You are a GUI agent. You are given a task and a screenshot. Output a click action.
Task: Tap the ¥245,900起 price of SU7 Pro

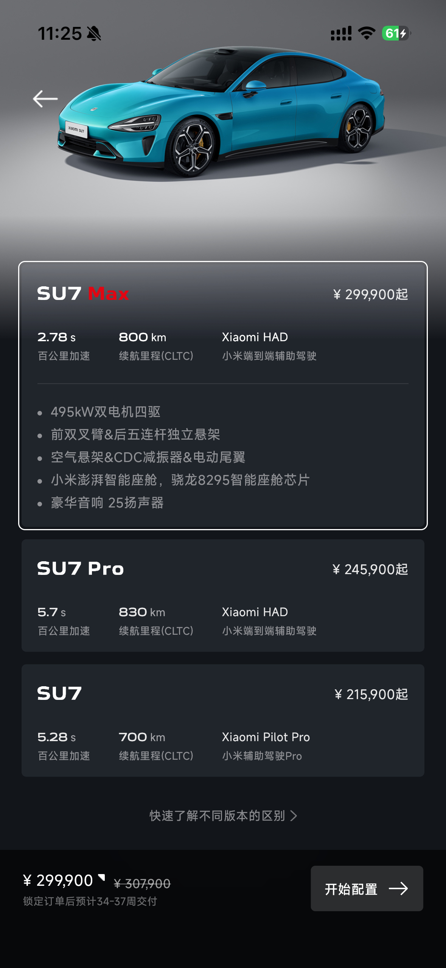[370, 569]
